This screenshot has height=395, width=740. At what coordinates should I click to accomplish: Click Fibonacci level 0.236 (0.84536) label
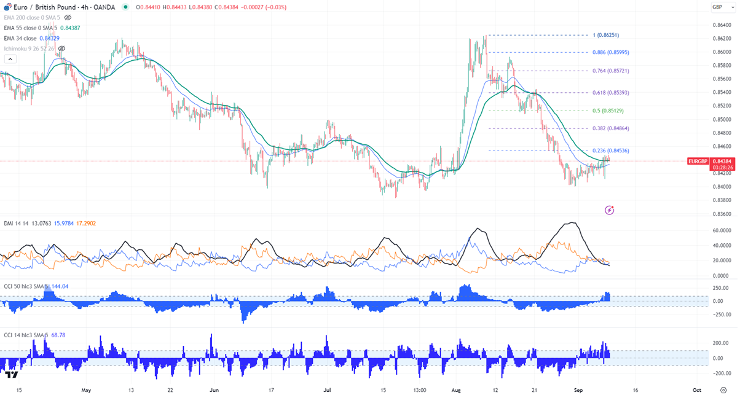pyautogui.click(x=610, y=151)
